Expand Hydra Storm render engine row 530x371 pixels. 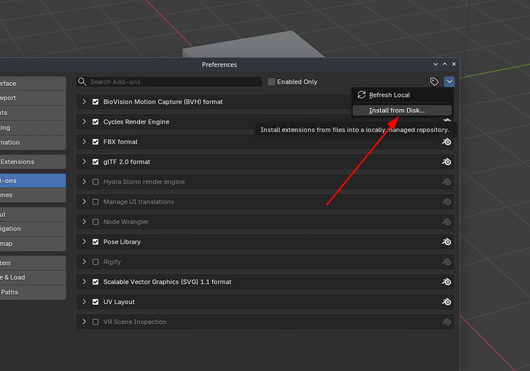(x=84, y=182)
